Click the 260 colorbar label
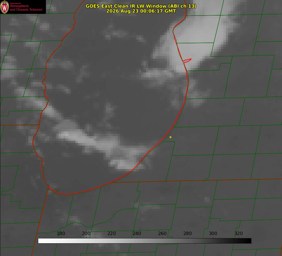282x256 pixels. tap(162, 233)
